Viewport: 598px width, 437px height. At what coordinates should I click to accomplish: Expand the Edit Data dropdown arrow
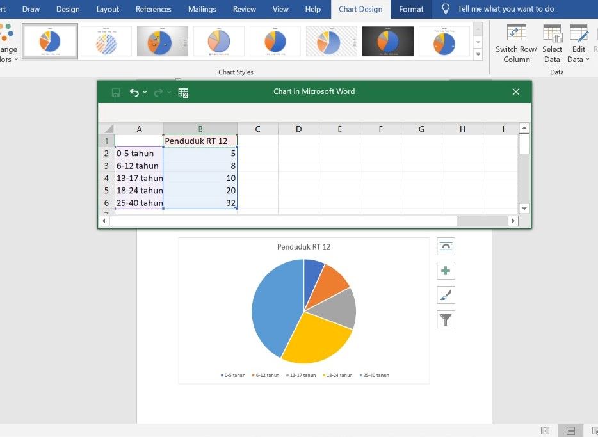[588, 60]
